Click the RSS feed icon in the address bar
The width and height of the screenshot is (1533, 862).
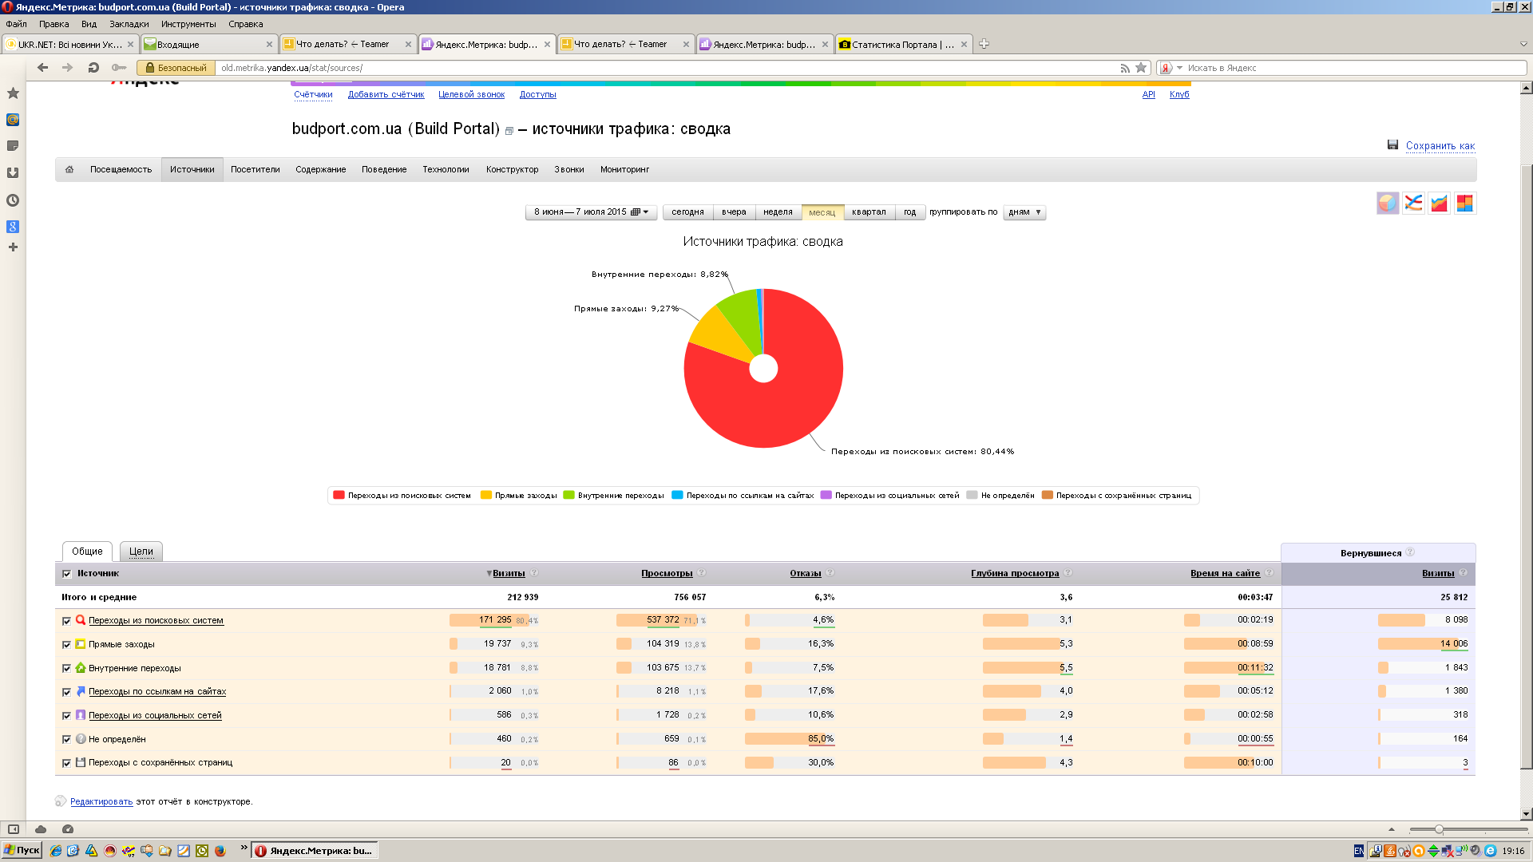point(1125,68)
